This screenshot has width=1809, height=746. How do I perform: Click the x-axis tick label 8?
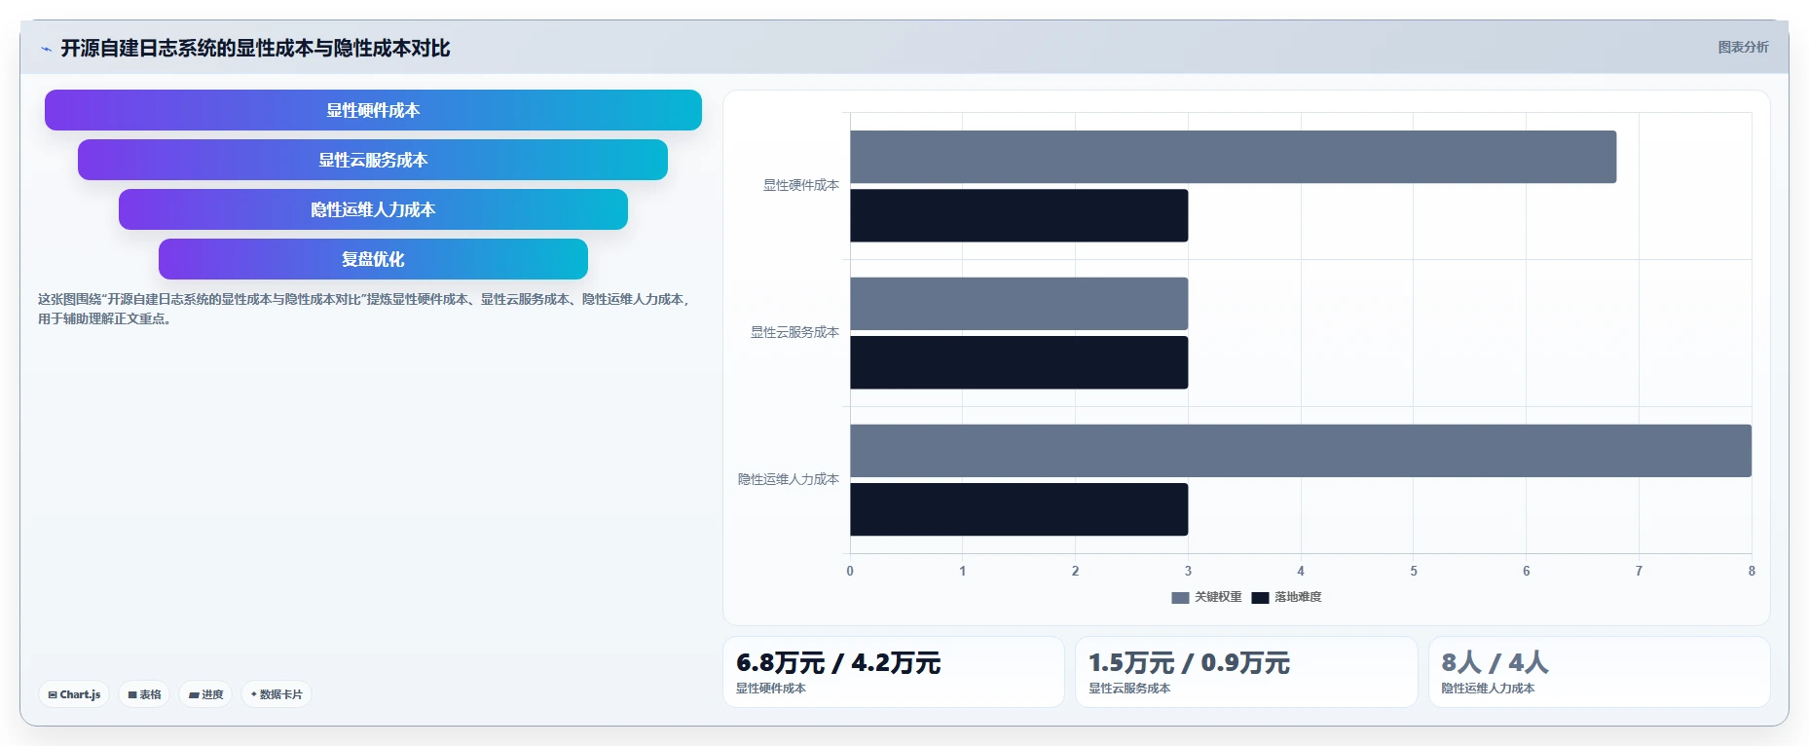pos(1752,572)
